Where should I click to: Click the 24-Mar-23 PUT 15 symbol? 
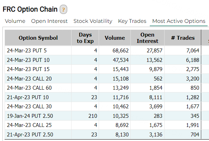click(x=28, y=69)
